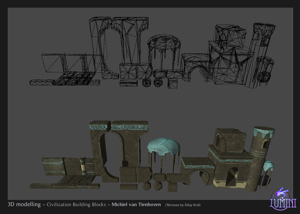Select the textured two-story stone house
The height and width of the screenshot is (214, 300).
230,159
